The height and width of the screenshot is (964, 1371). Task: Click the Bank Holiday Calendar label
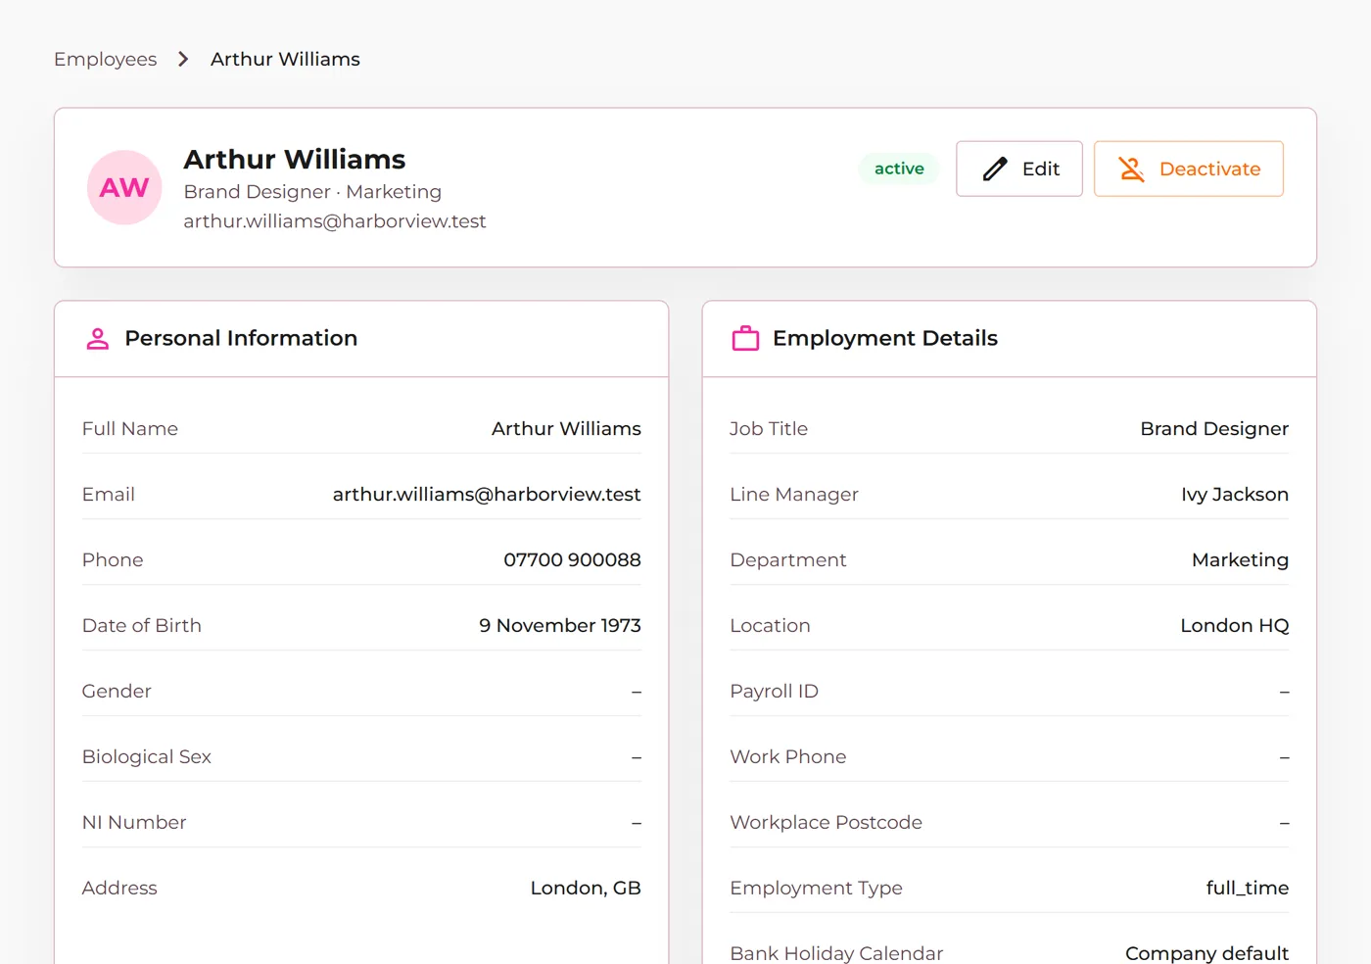(836, 953)
